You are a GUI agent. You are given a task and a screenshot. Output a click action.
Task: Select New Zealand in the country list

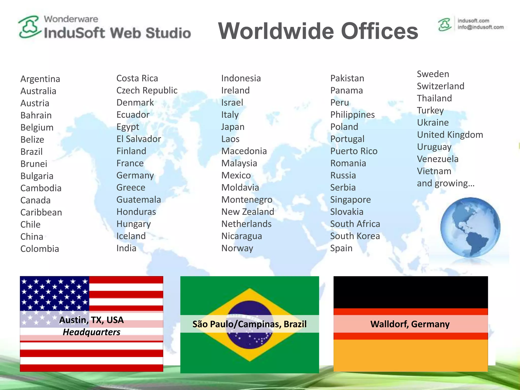[248, 212]
